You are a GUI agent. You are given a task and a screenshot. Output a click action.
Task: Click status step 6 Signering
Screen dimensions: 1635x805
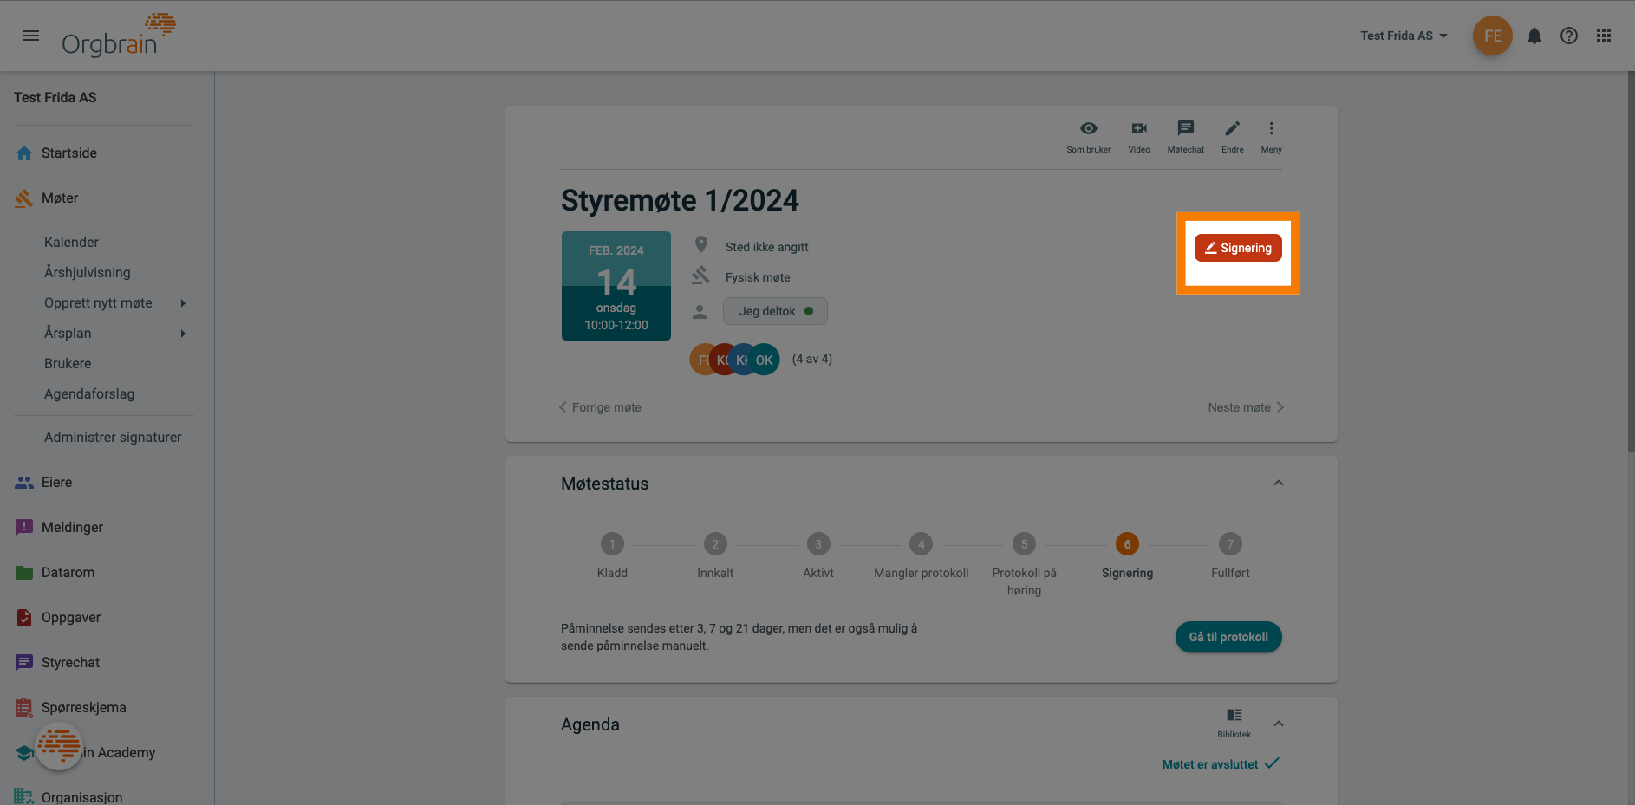point(1128,544)
